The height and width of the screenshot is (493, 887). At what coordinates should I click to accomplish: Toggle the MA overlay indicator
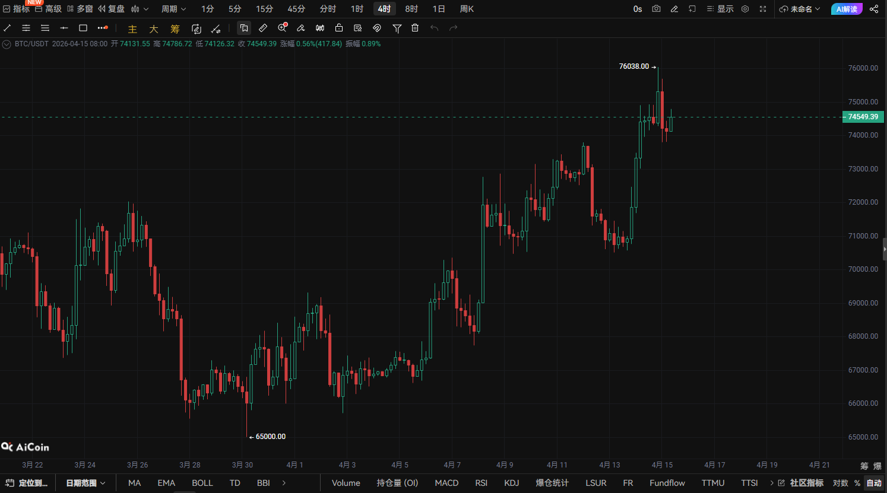pyautogui.click(x=135, y=483)
